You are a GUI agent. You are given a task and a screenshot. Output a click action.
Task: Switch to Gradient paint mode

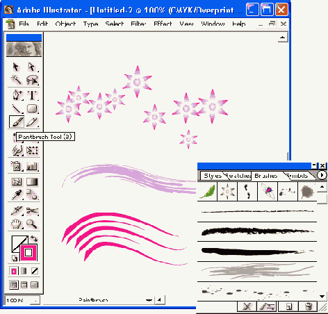coord(24,271)
